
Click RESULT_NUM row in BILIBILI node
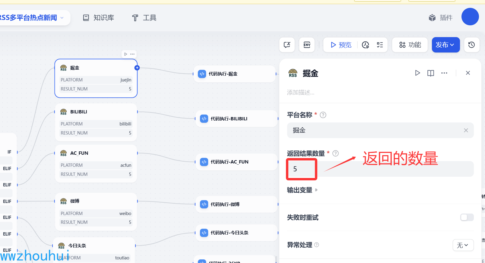tap(96, 133)
